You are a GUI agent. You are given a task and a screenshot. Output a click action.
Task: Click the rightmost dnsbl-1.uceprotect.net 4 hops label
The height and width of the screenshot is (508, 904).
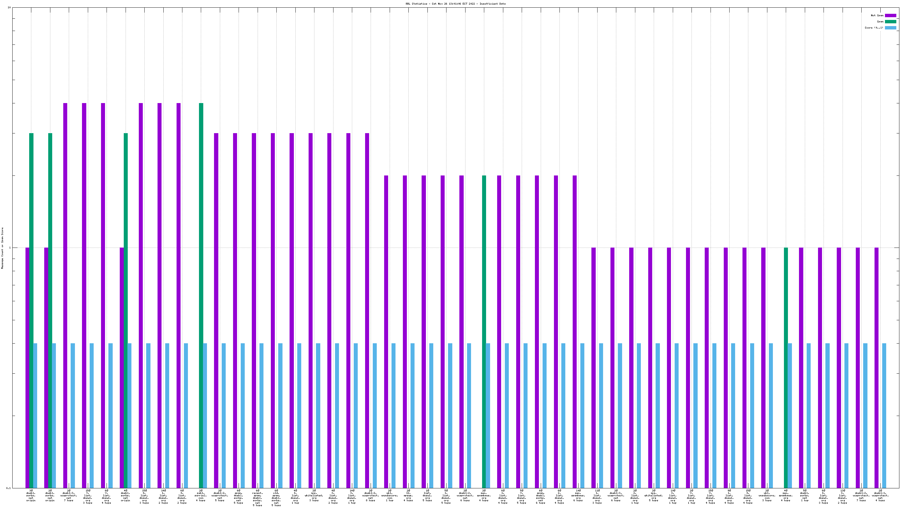tap(880, 495)
